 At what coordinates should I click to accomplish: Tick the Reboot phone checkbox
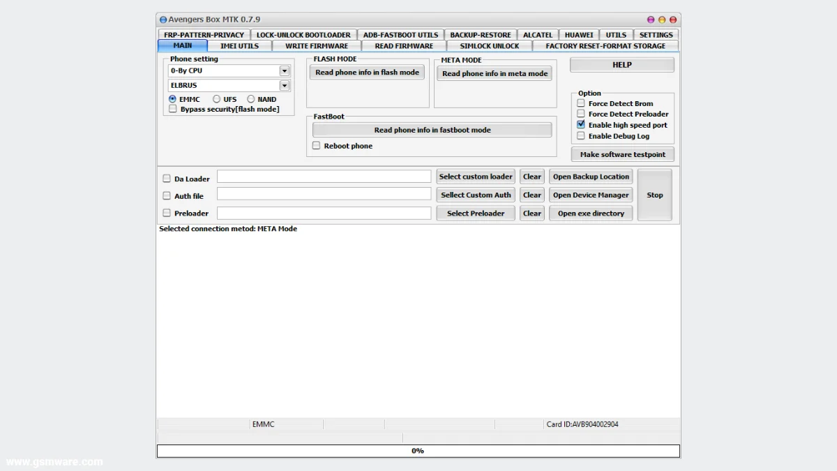coord(316,146)
